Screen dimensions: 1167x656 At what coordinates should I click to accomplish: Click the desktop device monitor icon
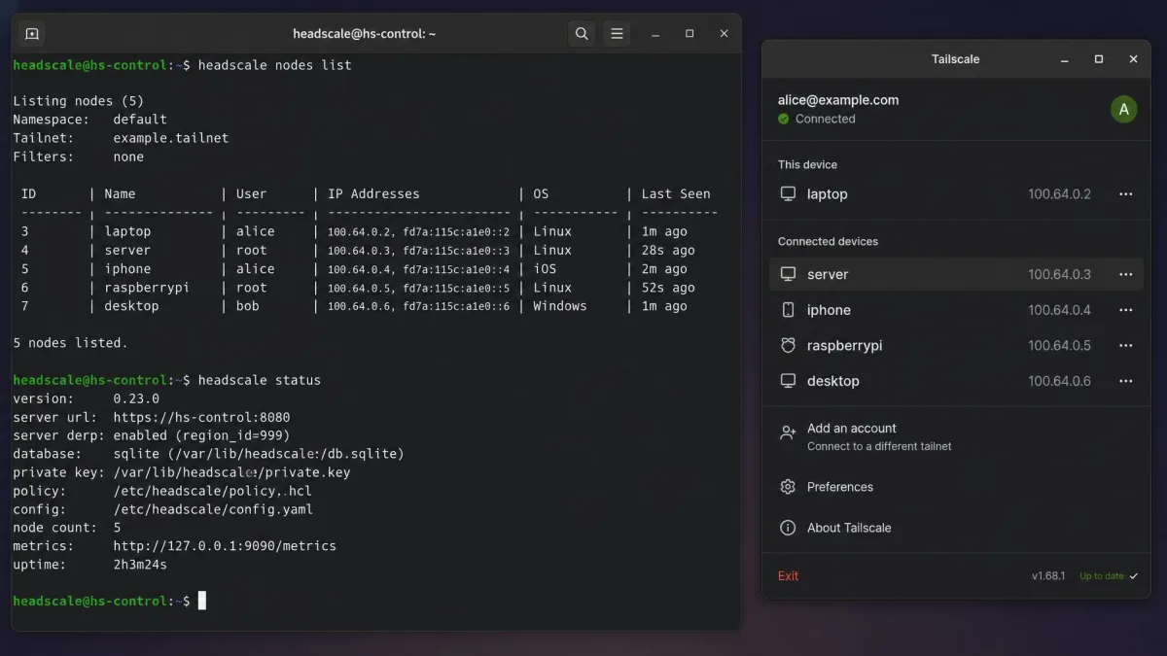point(789,381)
